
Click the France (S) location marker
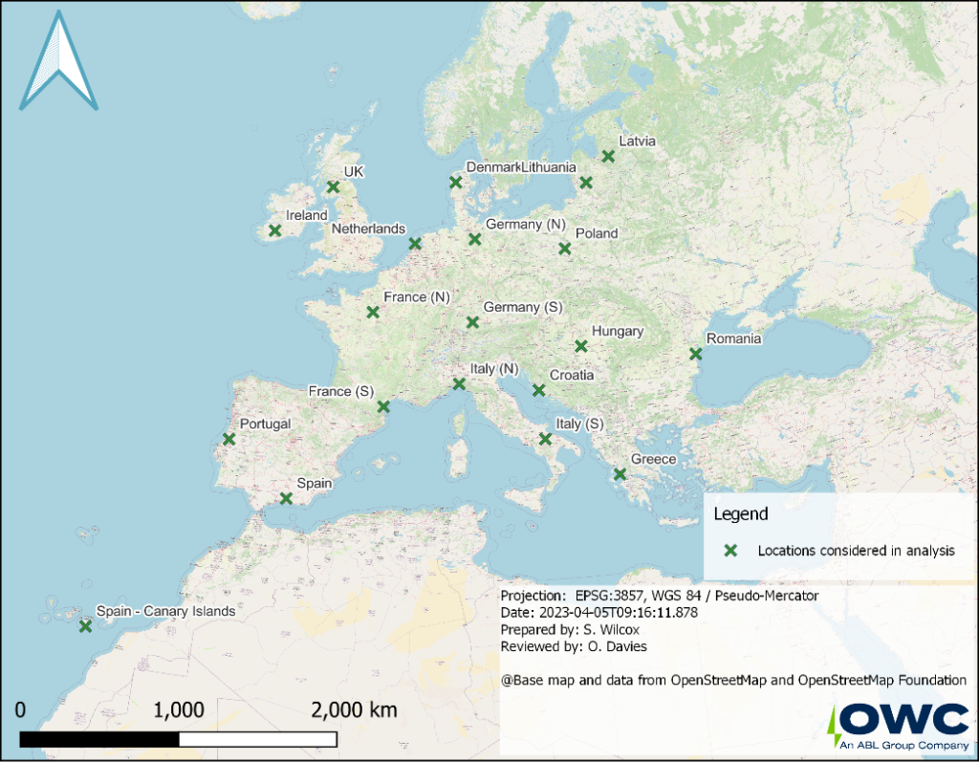click(x=383, y=407)
